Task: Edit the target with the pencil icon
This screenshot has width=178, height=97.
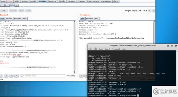Action: click(150, 11)
